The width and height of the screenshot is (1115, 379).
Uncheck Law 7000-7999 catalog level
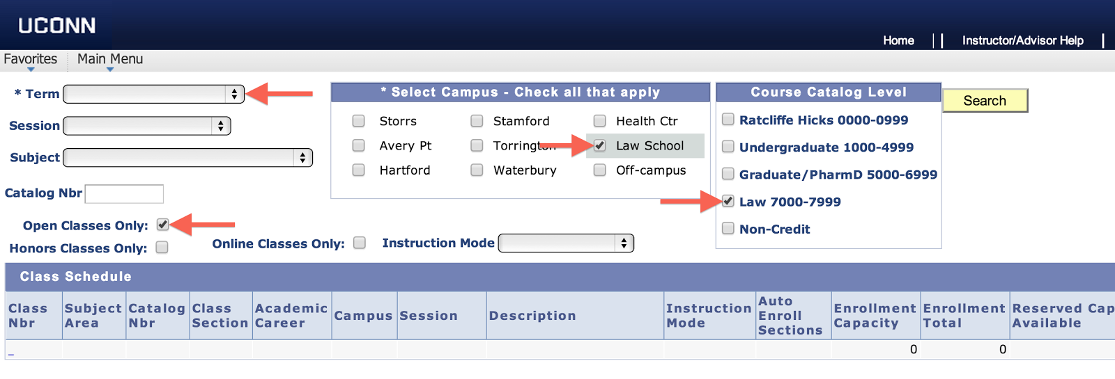point(728,201)
